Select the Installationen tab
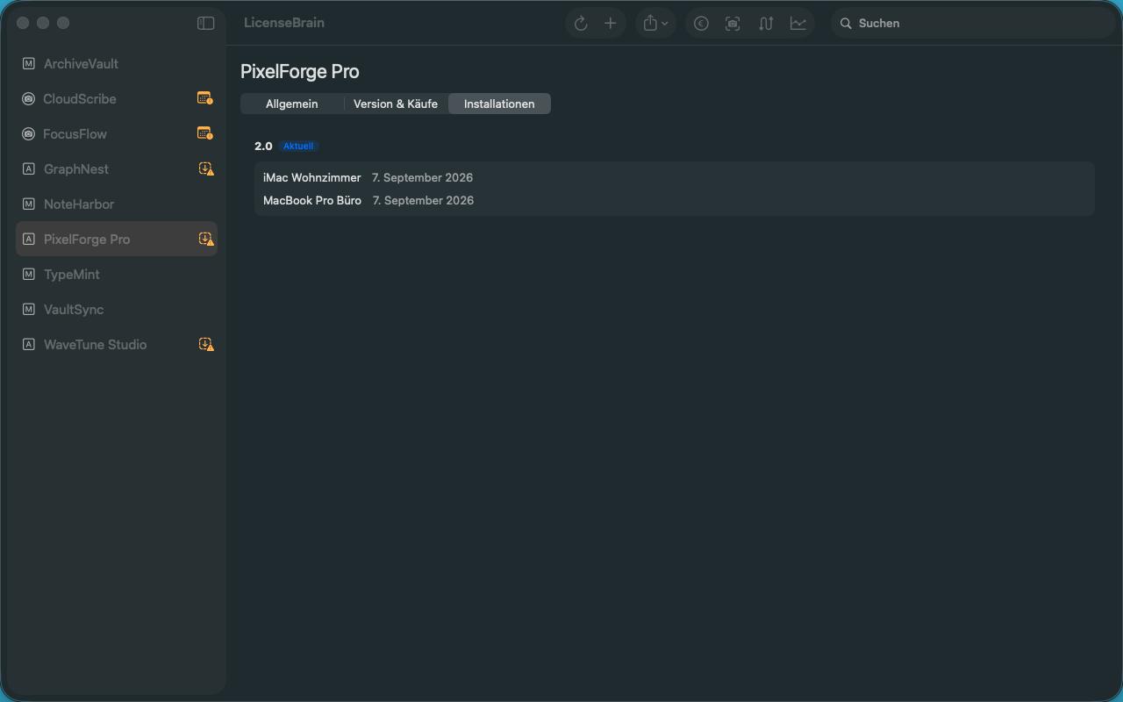Image resolution: width=1123 pixels, height=702 pixels. (499, 104)
